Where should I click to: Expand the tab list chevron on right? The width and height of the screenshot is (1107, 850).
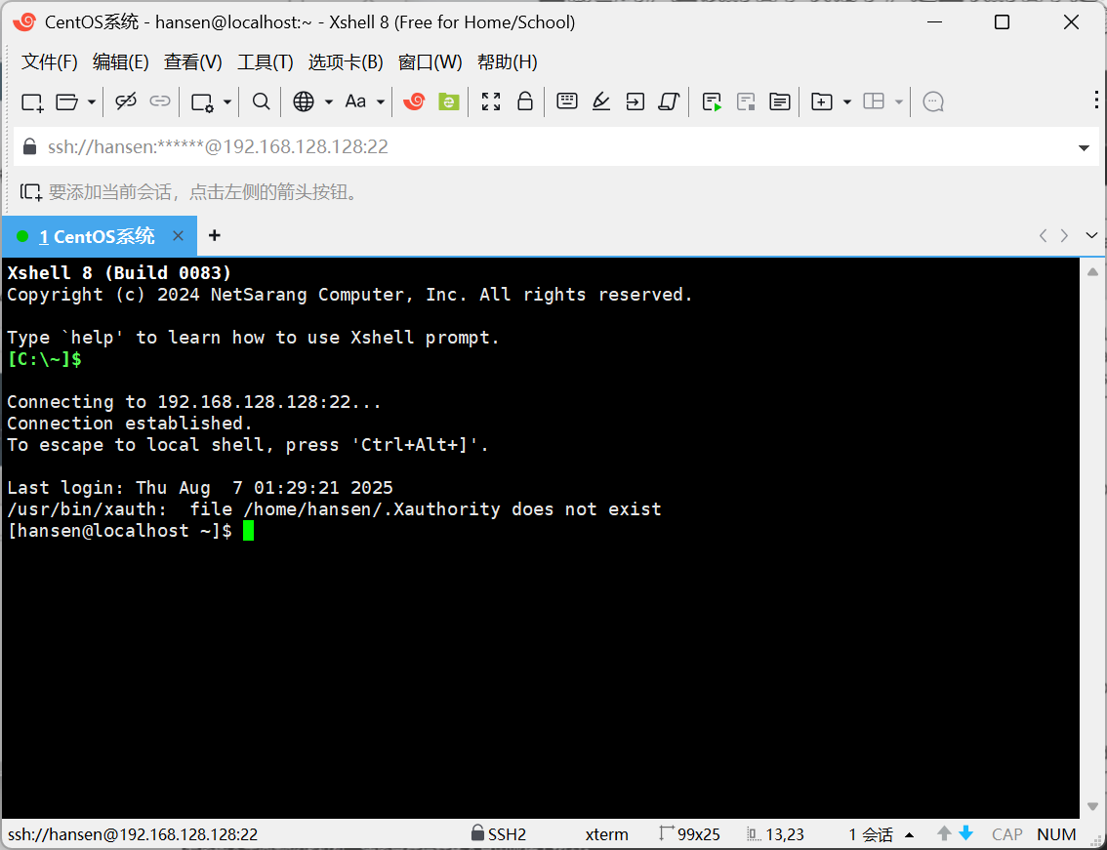[1091, 235]
